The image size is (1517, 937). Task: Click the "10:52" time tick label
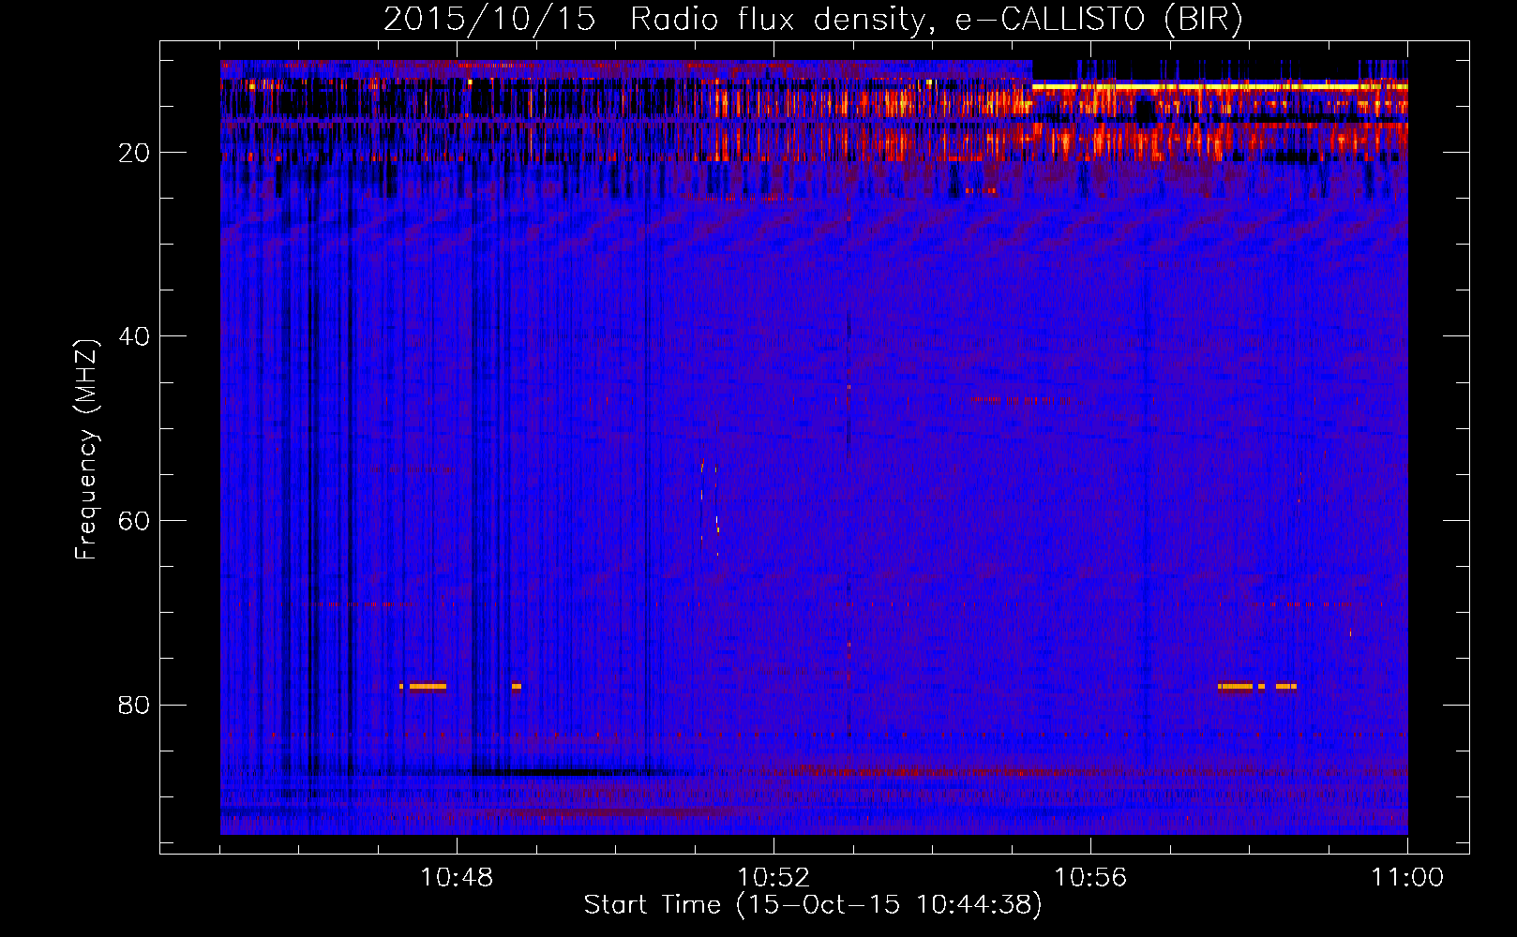[x=774, y=878]
